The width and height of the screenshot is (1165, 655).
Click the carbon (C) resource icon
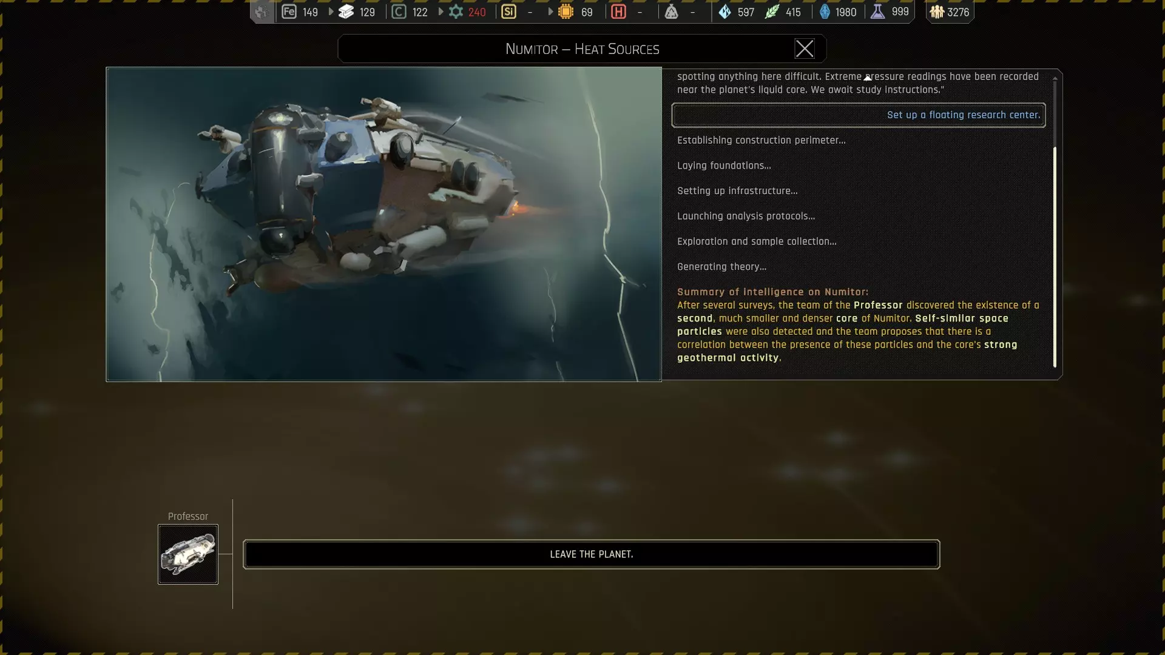click(x=399, y=12)
